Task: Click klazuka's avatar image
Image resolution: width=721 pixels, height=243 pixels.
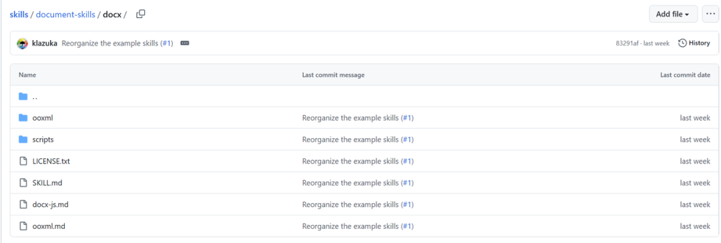Action: [x=23, y=43]
